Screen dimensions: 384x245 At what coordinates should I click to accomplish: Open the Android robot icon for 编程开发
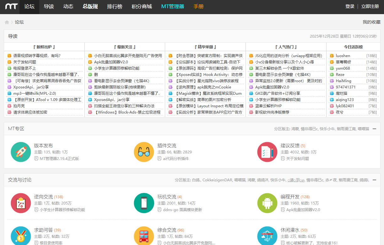click(267, 203)
